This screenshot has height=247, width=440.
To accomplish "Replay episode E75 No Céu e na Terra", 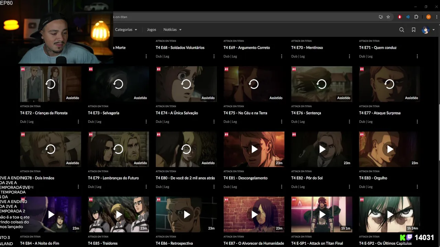I will 254,84.
